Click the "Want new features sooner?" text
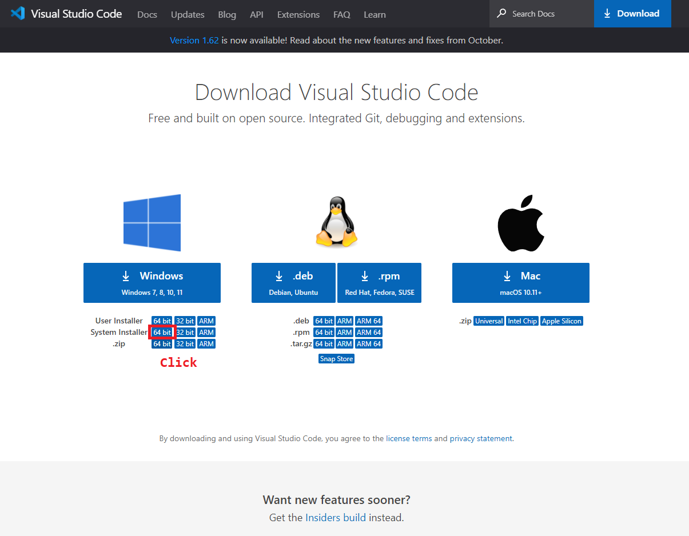The height and width of the screenshot is (536, 689). [337, 499]
